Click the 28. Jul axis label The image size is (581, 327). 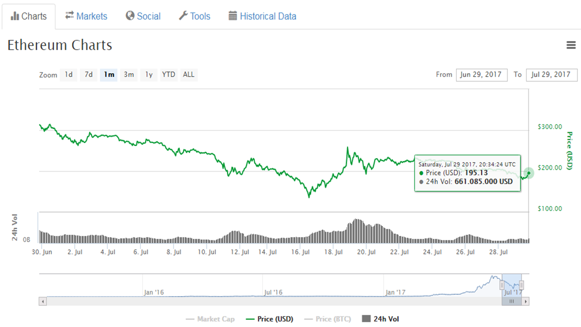498,252
